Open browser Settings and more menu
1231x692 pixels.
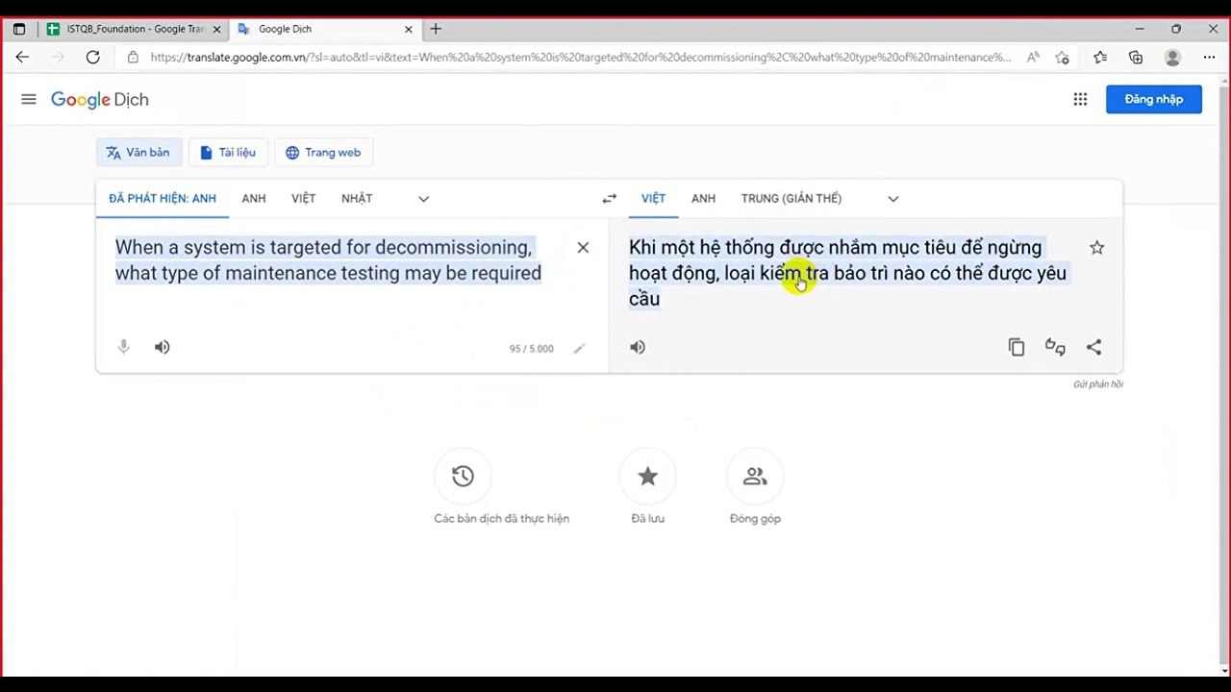coord(1209,58)
